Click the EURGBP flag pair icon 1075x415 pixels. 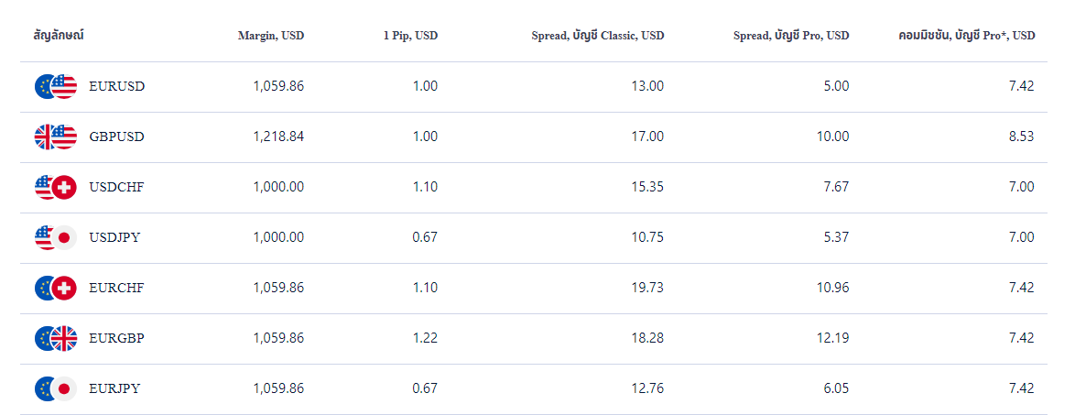(x=56, y=338)
